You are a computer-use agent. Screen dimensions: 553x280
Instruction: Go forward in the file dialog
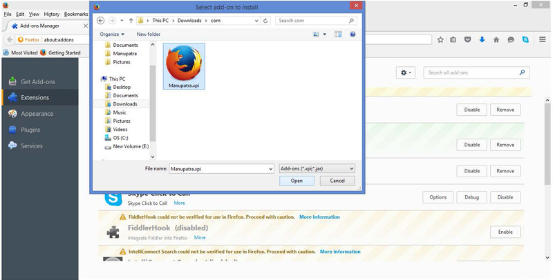pyautogui.click(x=112, y=21)
